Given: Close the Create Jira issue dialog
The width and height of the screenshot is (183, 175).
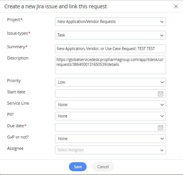Looking at the screenshot, I should click(176, 6).
